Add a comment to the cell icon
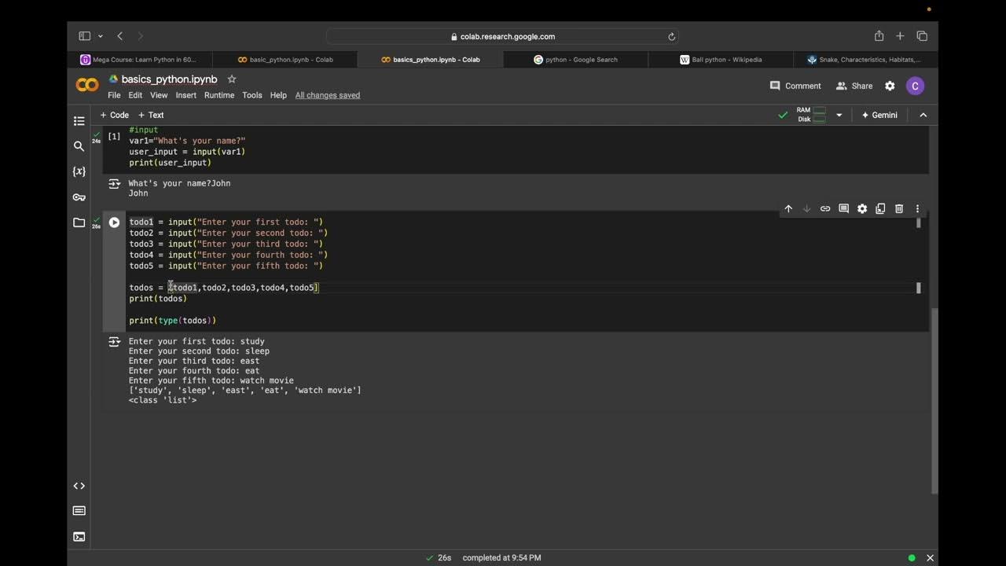1006x566 pixels. point(843,209)
